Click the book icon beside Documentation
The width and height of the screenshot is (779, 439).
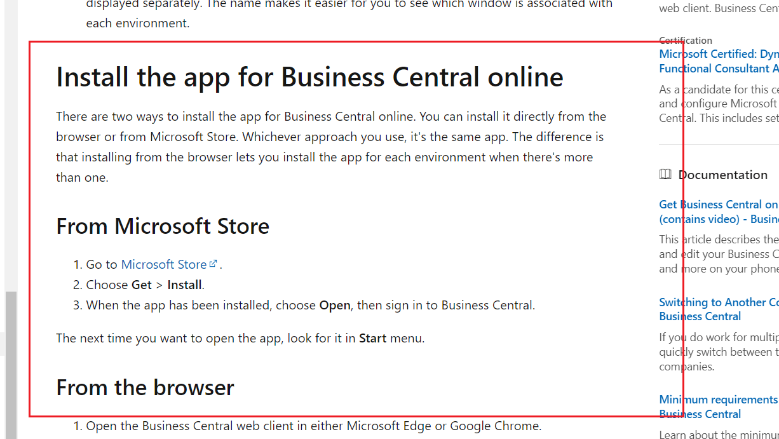point(665,175)
